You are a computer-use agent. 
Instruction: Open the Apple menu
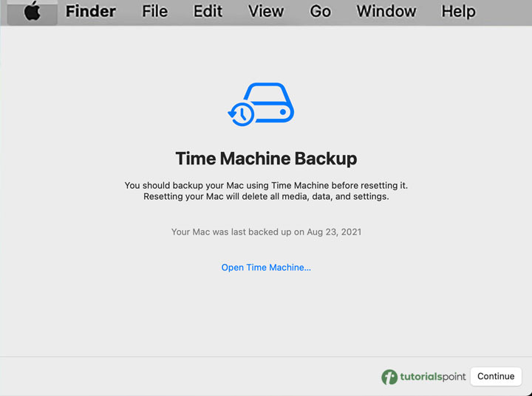33,12
